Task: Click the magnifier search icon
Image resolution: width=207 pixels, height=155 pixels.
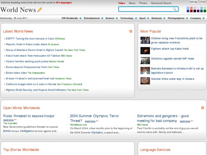Action: [x=175, y=9]
